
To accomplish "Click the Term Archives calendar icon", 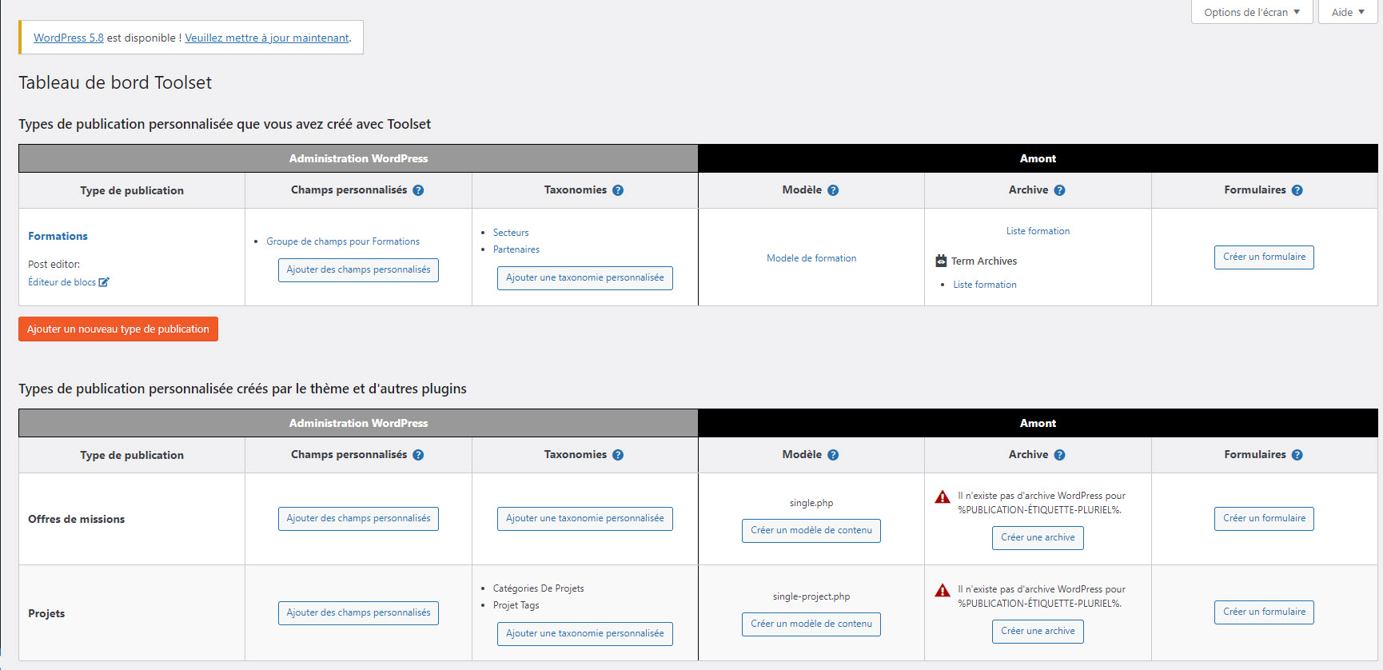I will (941, 261).
